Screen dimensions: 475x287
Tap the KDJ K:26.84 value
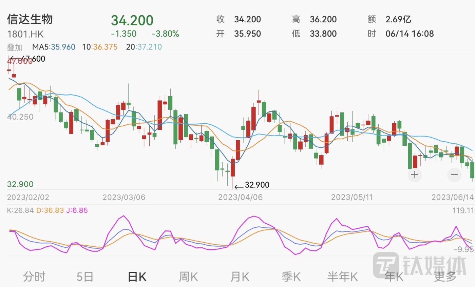tap(20, 210)
